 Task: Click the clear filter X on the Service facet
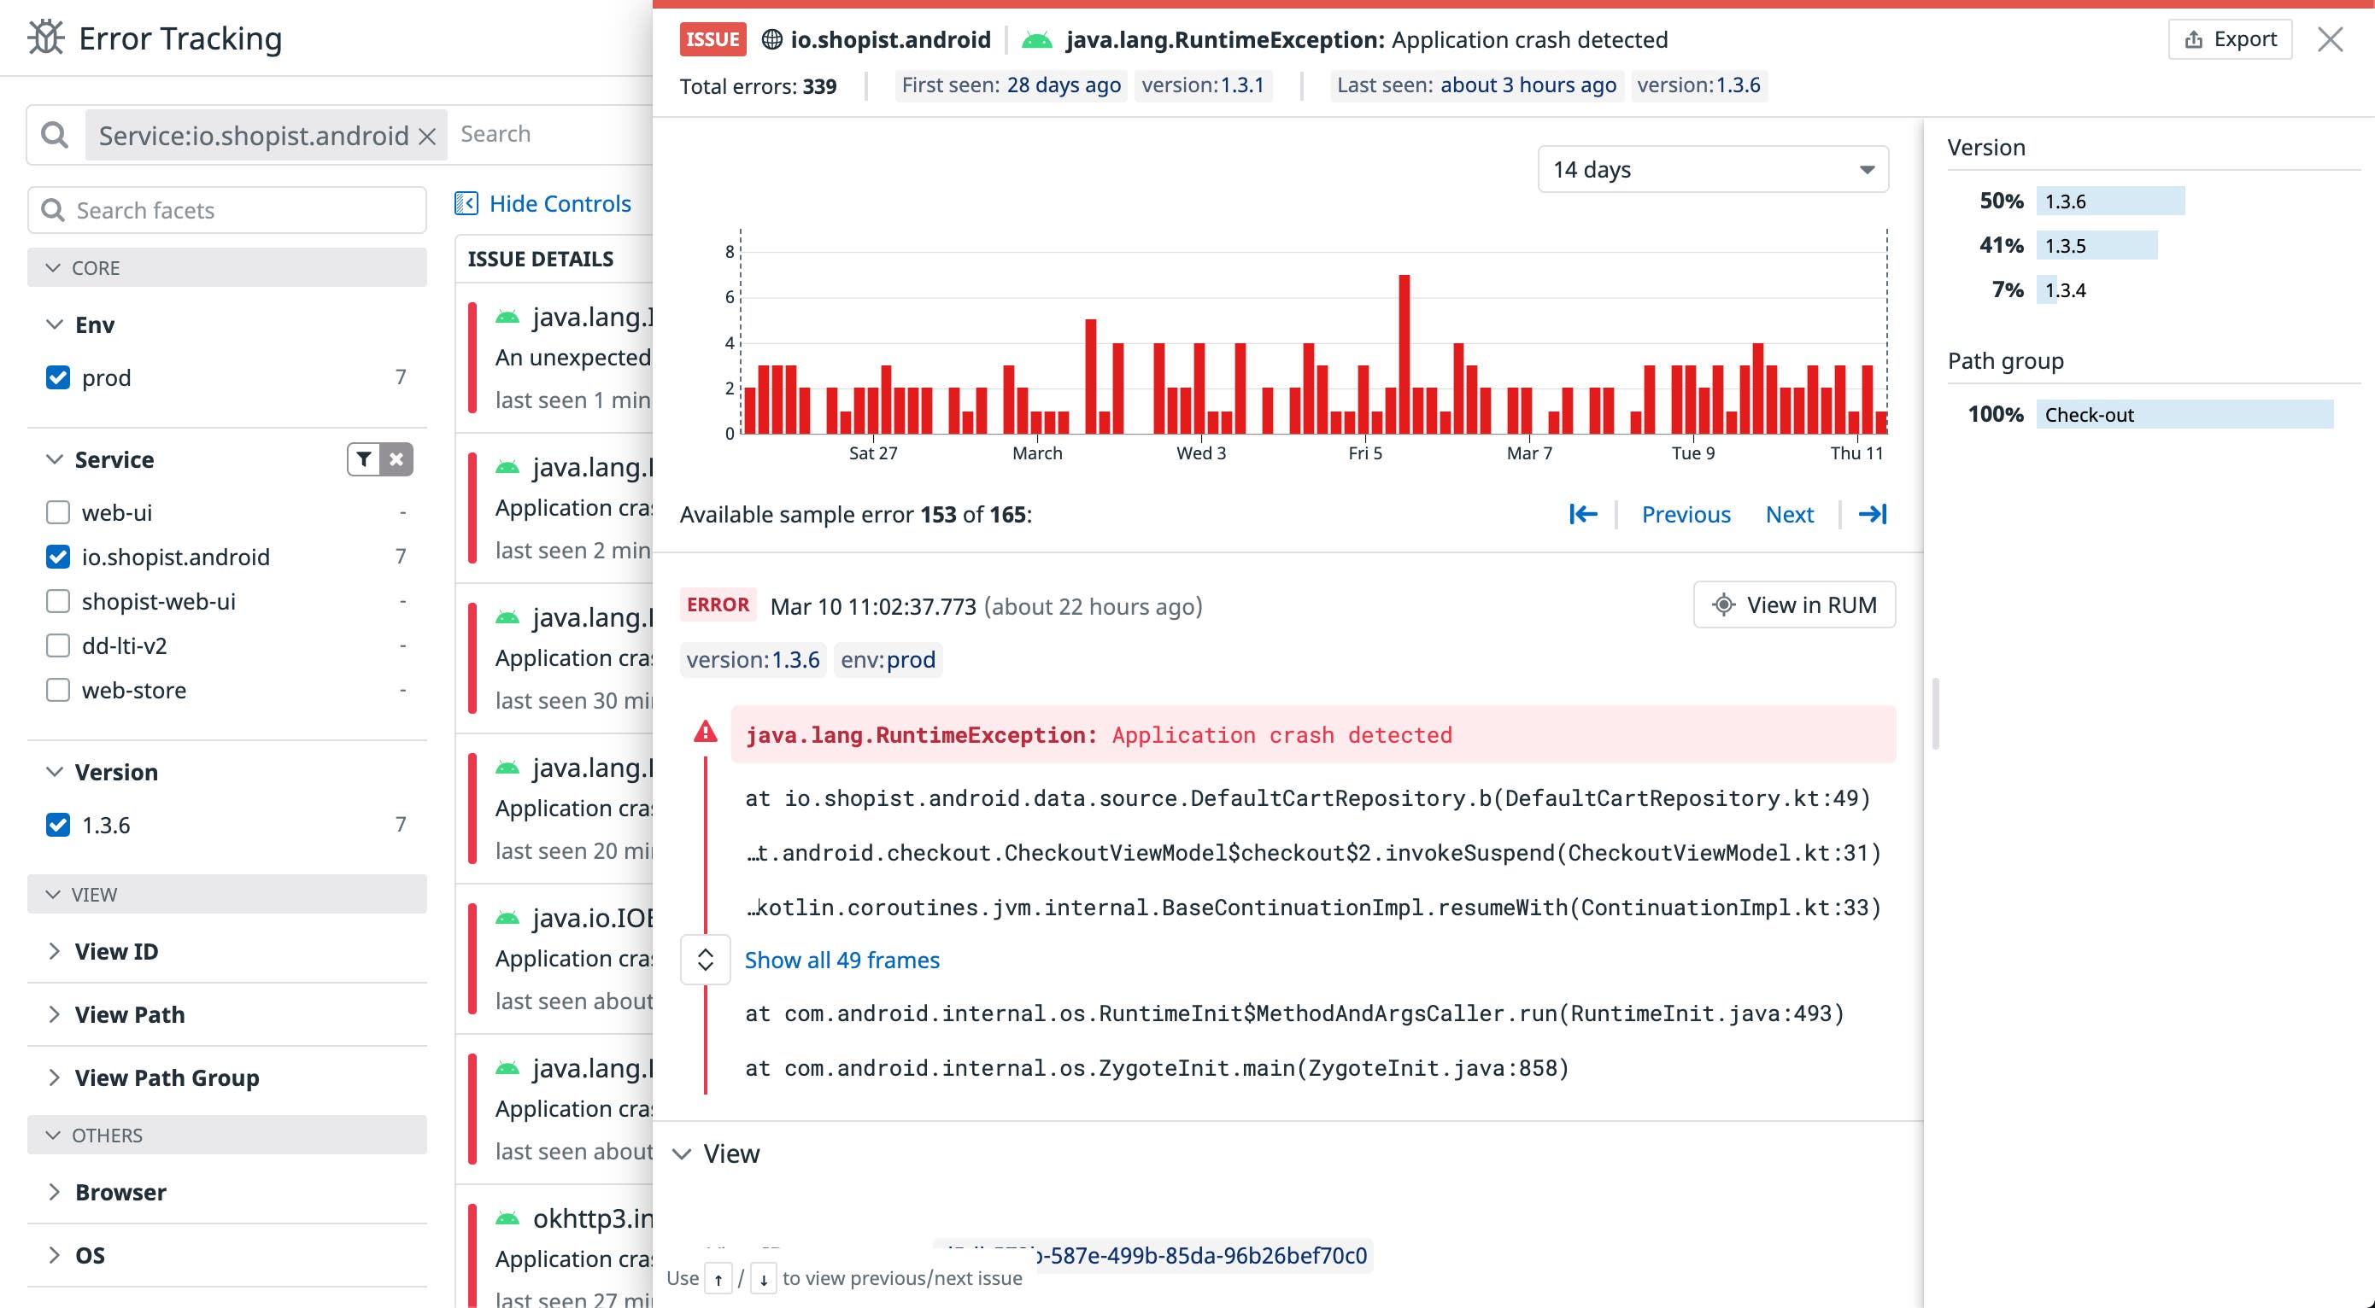tap(396, 458)
